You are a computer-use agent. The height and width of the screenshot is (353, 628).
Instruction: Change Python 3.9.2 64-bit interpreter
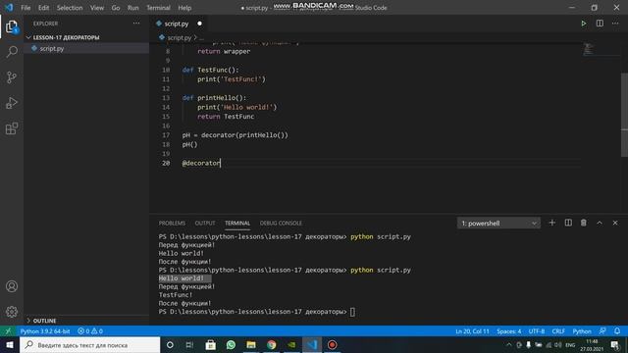(x=45, y=331)
